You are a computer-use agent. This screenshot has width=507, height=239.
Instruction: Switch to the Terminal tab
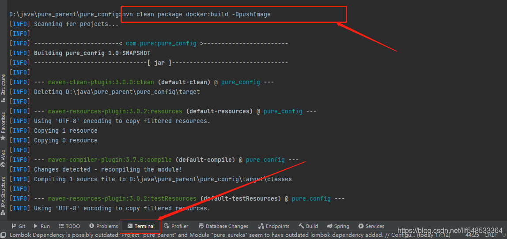pos(140,226)
